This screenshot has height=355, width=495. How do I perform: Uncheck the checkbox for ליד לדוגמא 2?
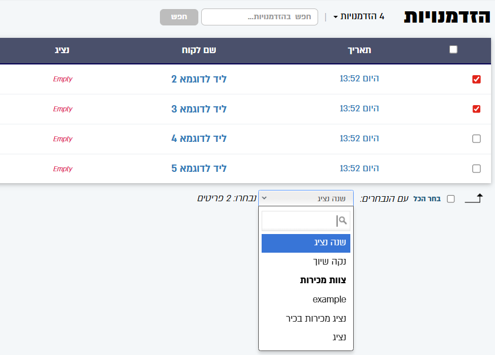(476, 79)
